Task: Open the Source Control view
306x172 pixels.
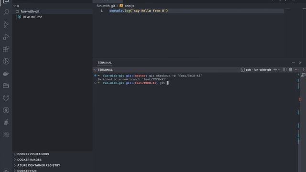Action: coord(6,24)
